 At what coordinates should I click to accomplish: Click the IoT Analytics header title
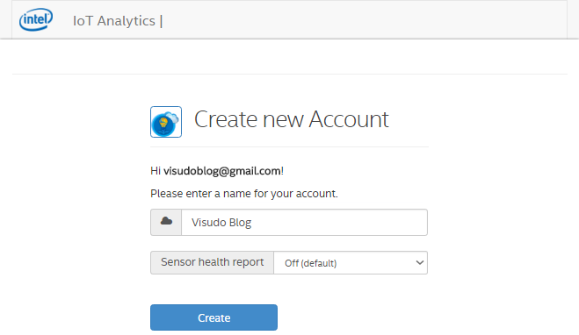[x=114, y=21]
